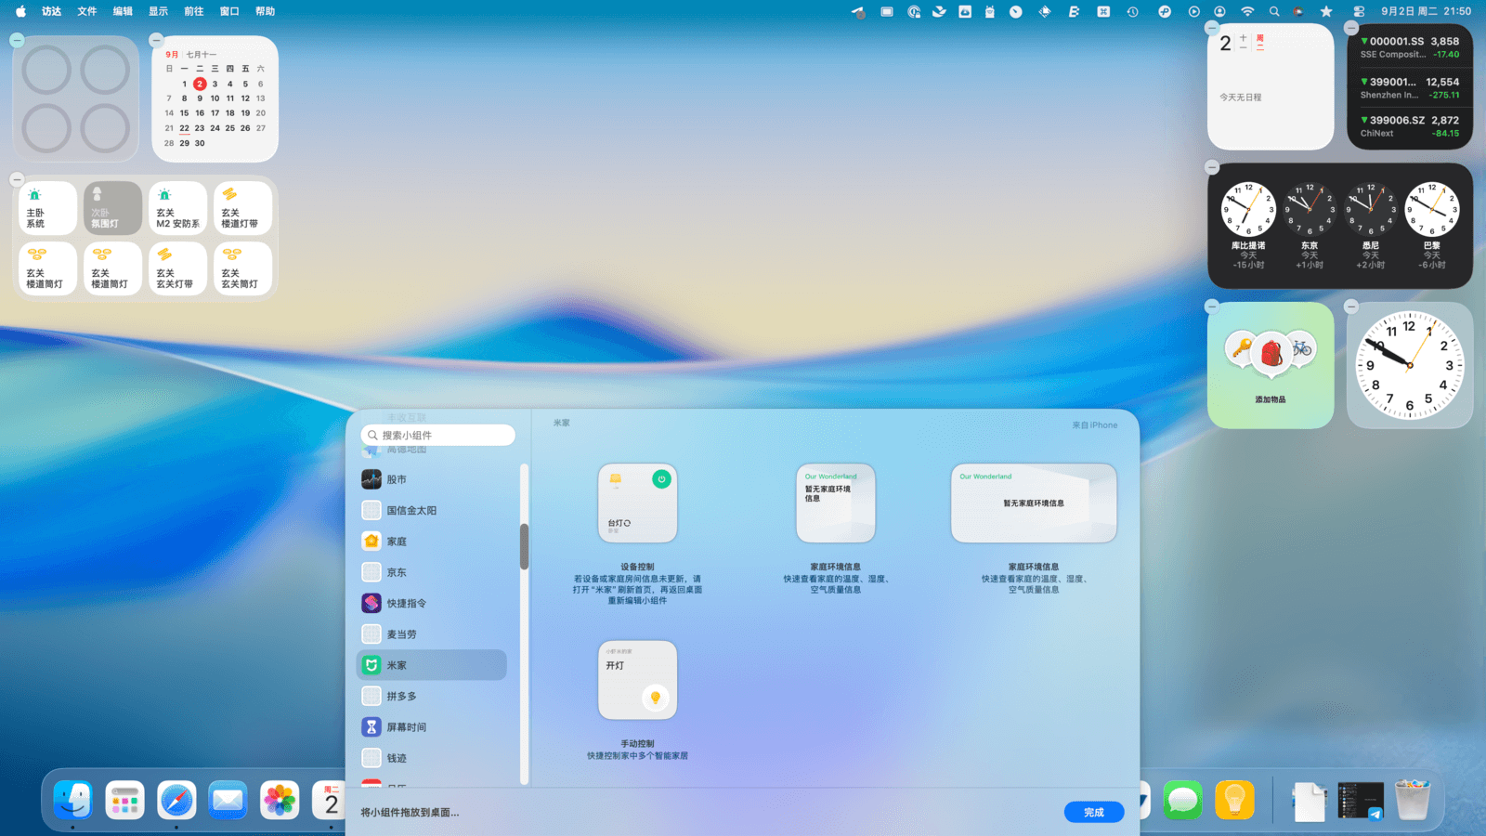The image size is (1486, 836).
Task: Click the Spotlight search icon in menu bar
Action: click(x=1274, y=12)
